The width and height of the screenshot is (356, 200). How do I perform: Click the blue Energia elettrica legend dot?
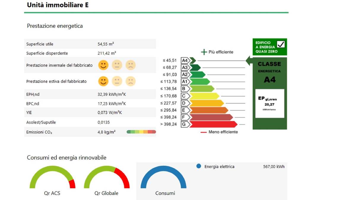pos(199,166)
